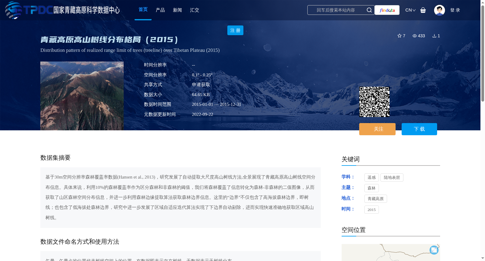Open the 新闻 menu item
Viewport: 485px width, 261px height.
[x=177, y=10]
